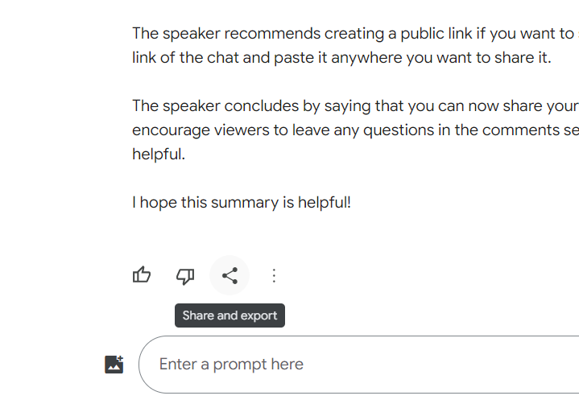Click the line starting "encourage viewers"
Image resolution: width=579 pixels, height=404 pixels.
coord(356,130)
